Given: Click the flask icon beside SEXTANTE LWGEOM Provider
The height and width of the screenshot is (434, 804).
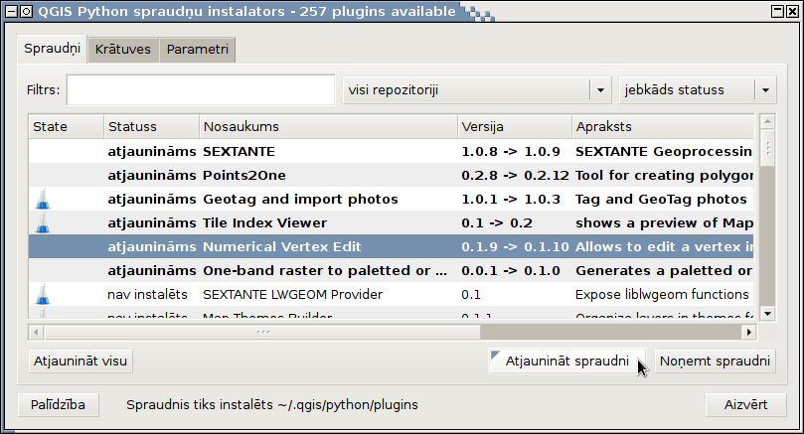Looking at the screenshot, I should coord(43,294).
